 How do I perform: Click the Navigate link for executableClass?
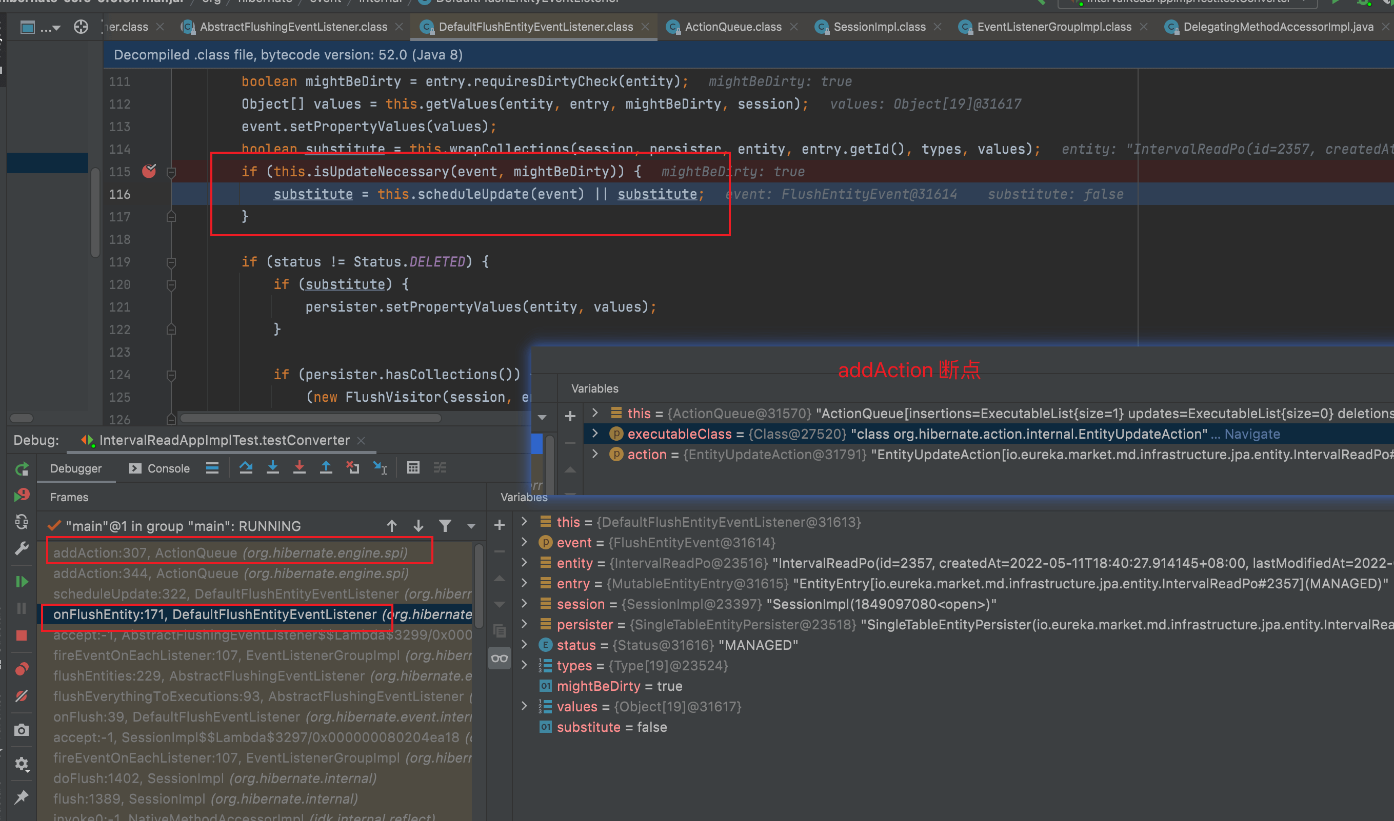coord(1252,434)
